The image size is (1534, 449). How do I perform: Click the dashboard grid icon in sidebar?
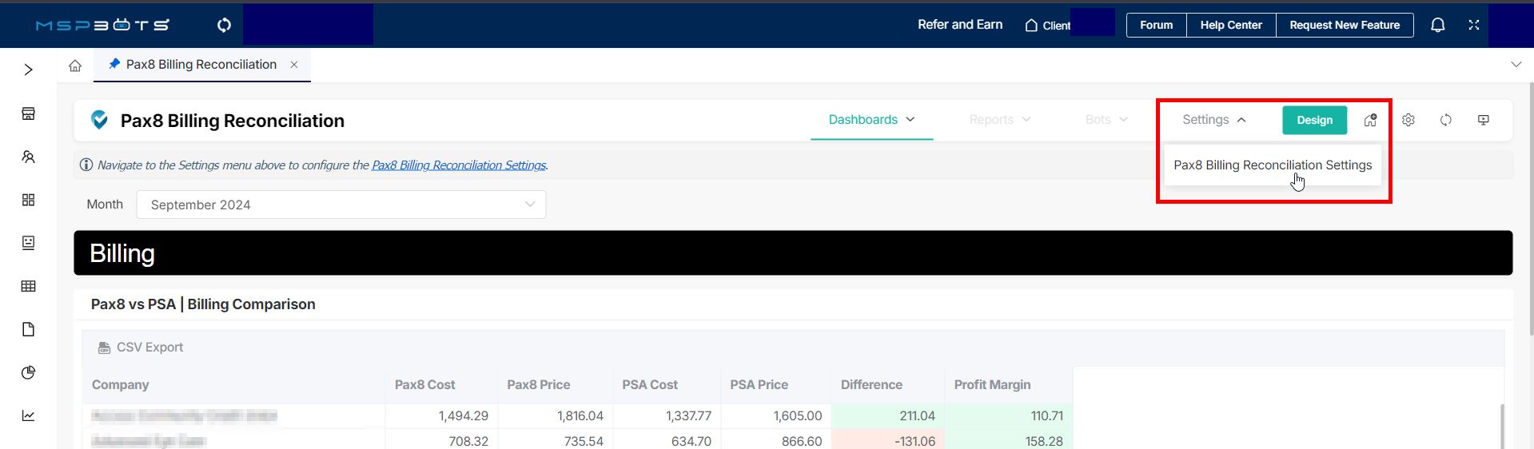(28, 200)
